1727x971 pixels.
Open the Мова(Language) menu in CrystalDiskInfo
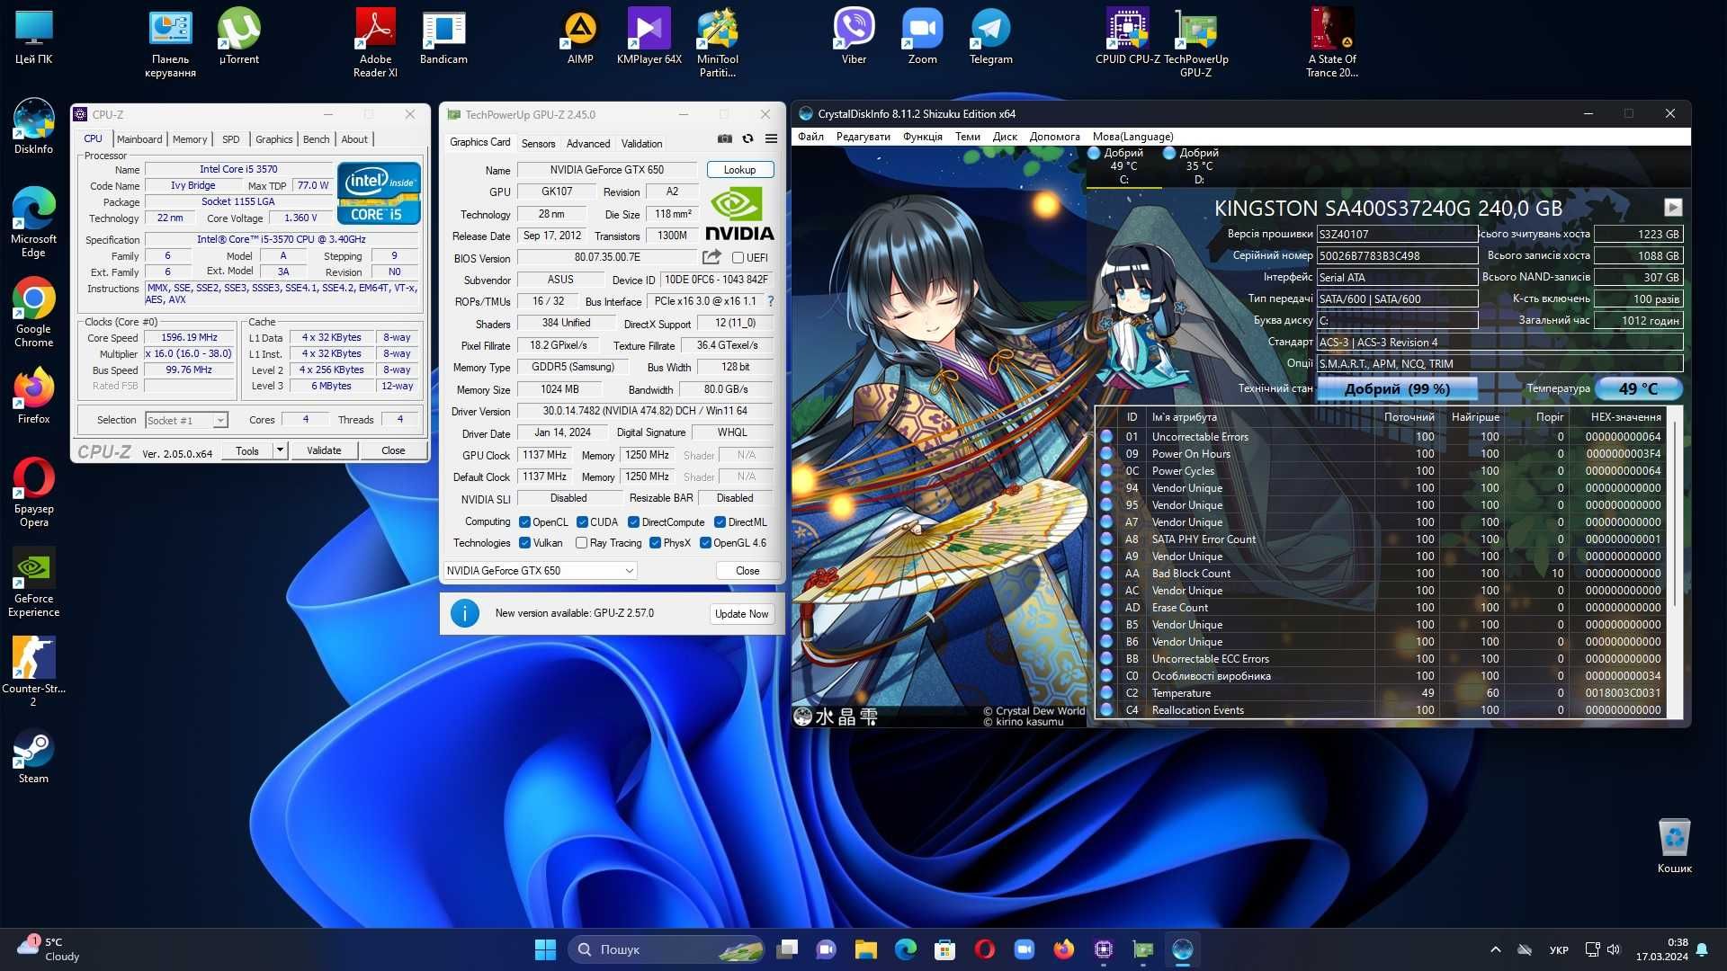pyautogui.click(x=1132, y=137)
